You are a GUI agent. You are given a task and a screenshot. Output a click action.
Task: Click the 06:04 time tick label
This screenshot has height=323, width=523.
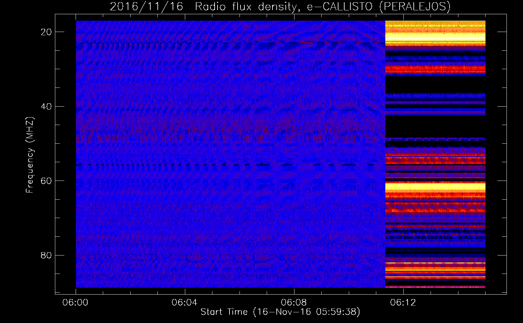click(185, 302)
